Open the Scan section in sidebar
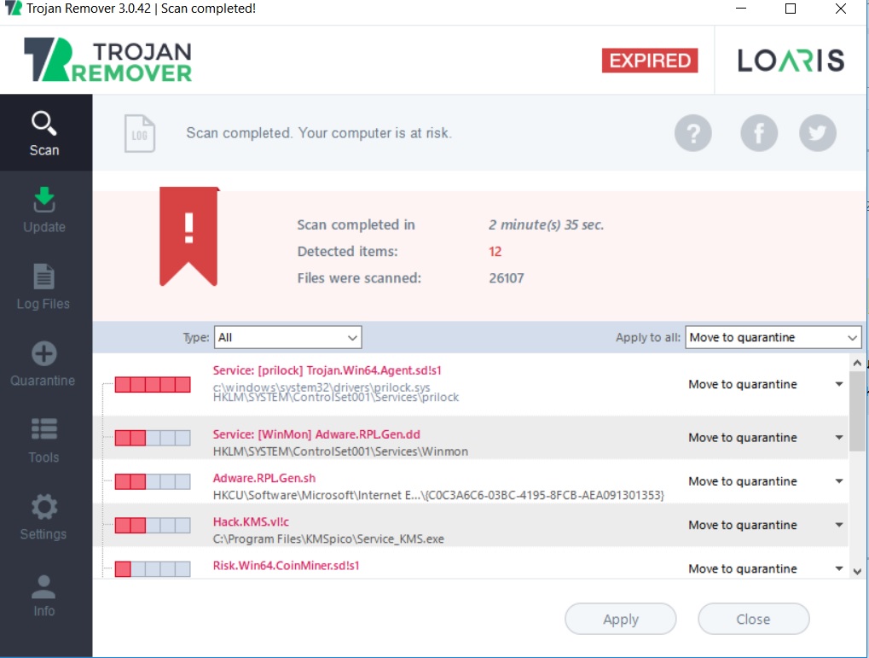869x658 pixels. 45,133
